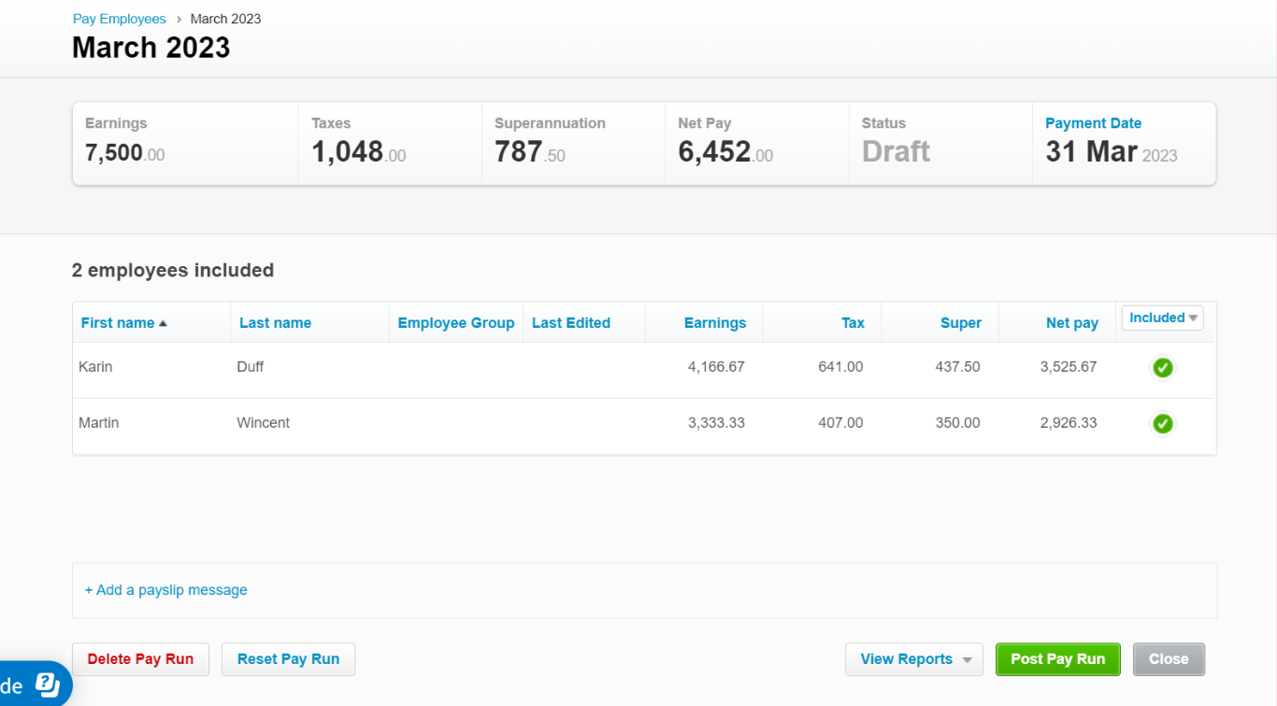Viewport: 1277px width, 706px height.
Task: Select net pay value 3,525.67
Action: point(1069,367)
